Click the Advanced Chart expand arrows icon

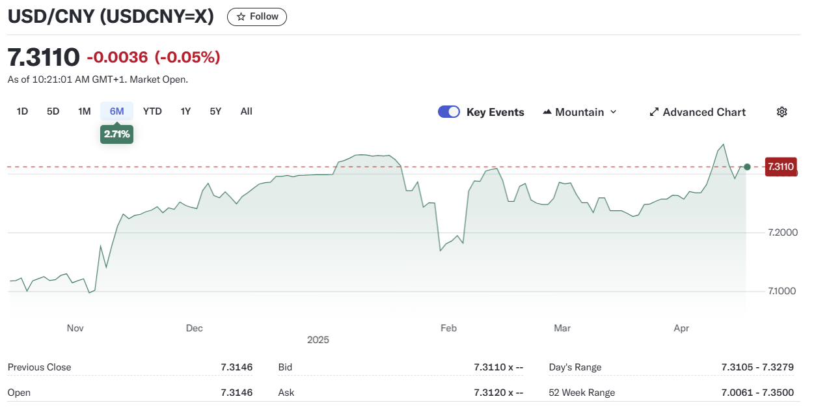654,112
